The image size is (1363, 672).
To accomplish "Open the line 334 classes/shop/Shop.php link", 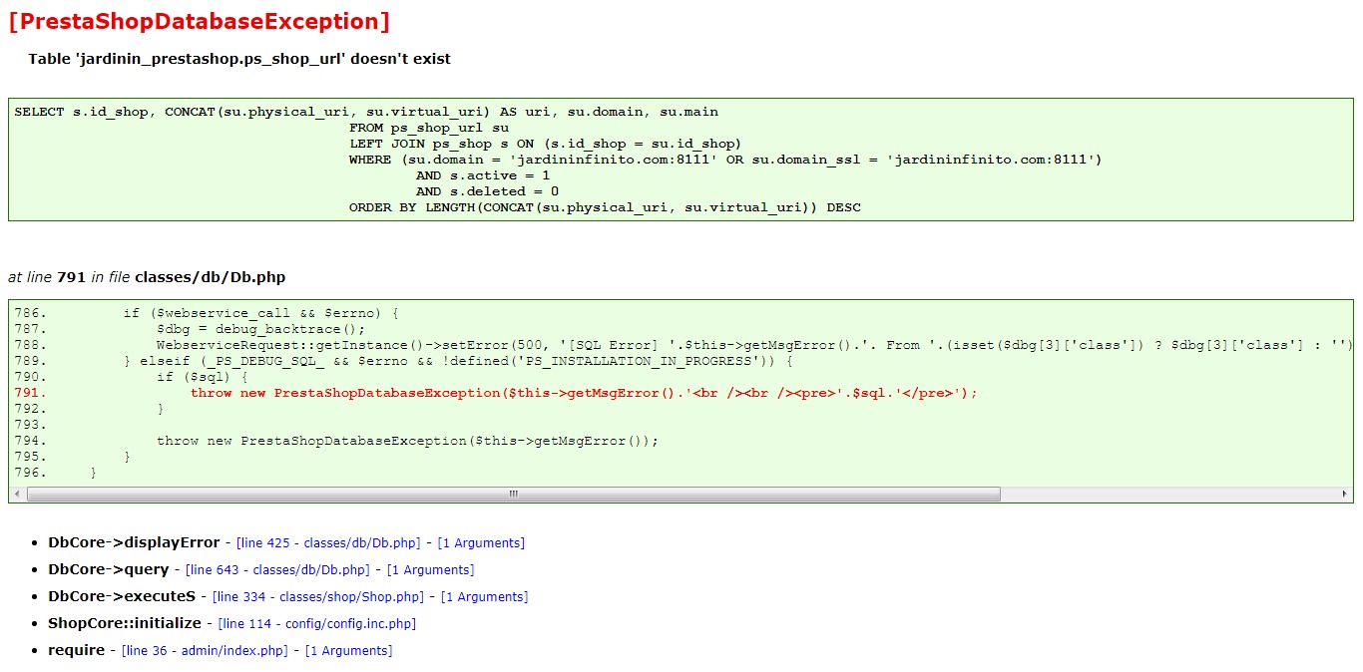I will click(x=318, y=597).
